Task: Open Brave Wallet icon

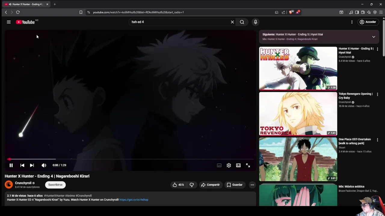Action: pyautogui.click(x=363, y=12)
